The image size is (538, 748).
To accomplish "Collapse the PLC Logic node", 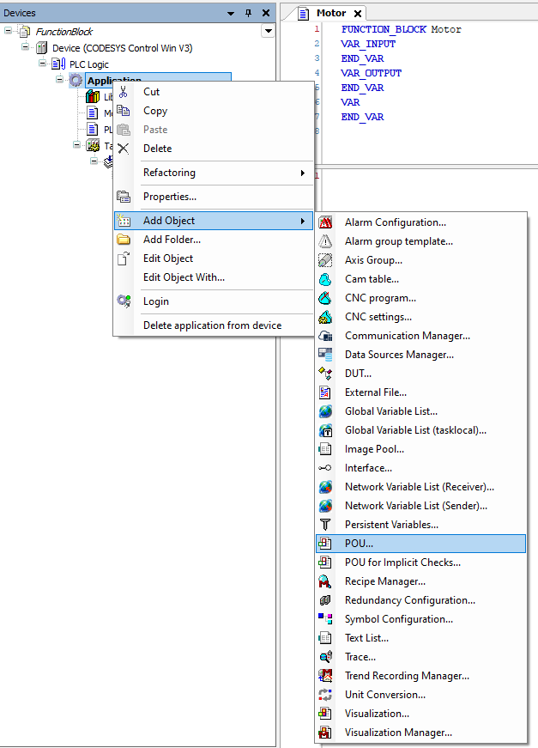I will (42, 63).
